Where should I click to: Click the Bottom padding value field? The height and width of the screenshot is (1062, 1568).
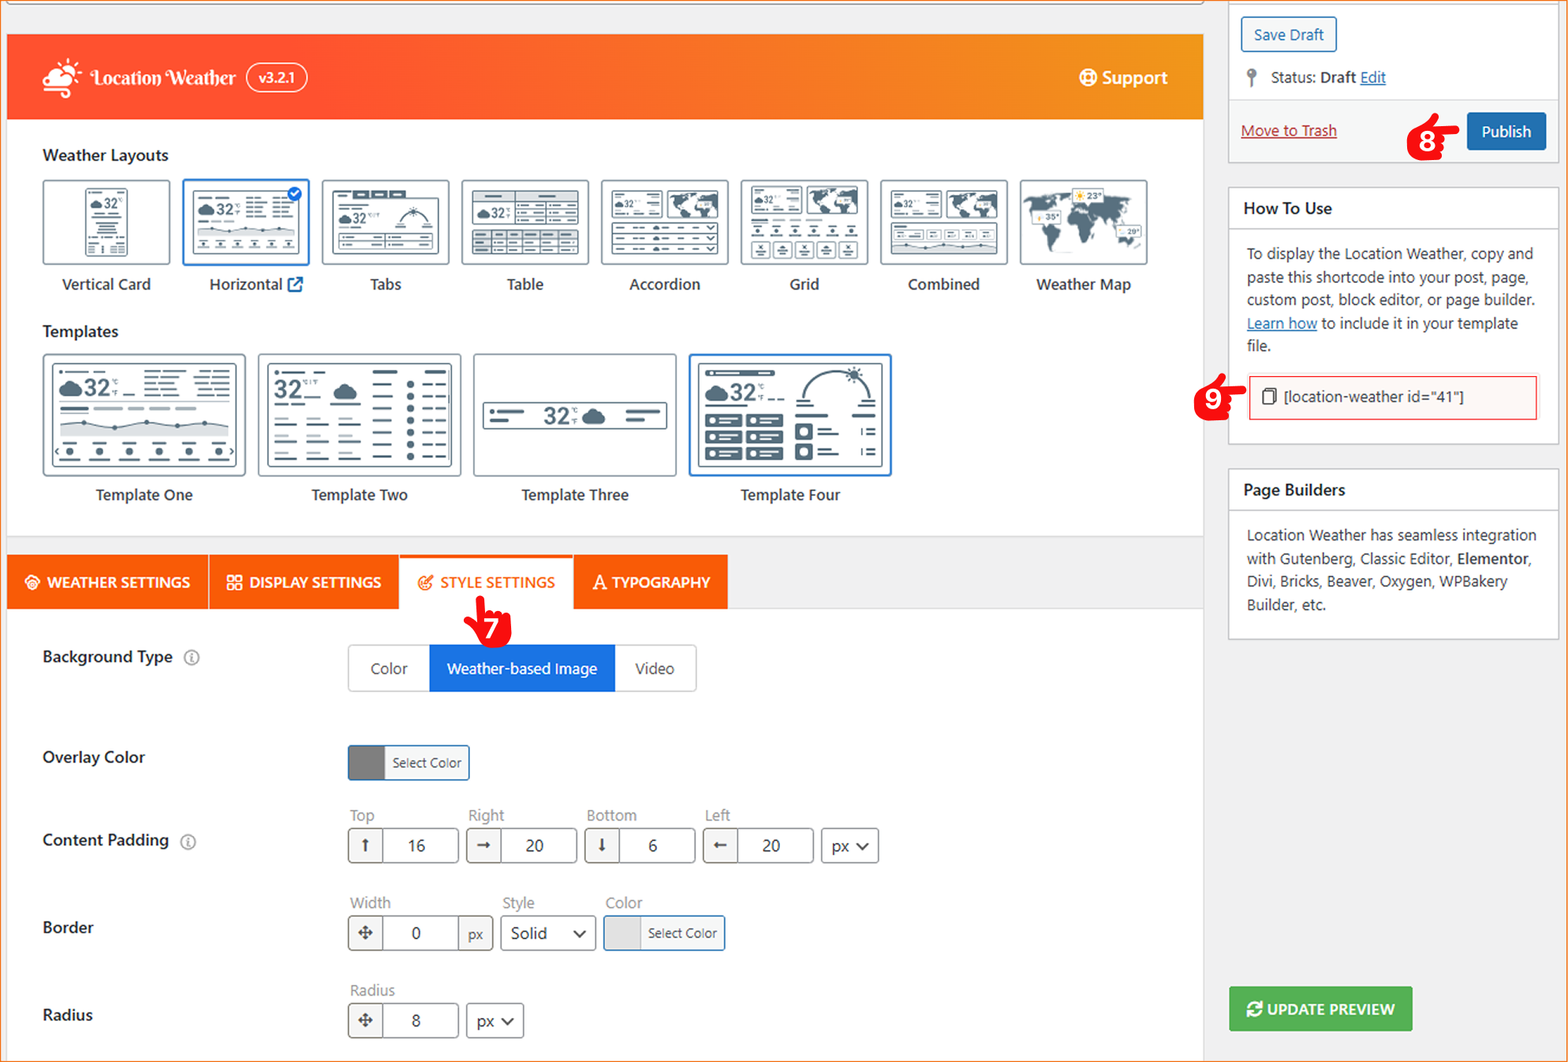tap(657, 845)
